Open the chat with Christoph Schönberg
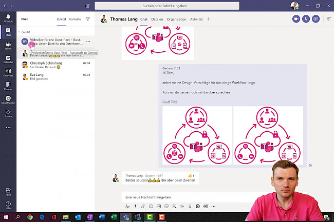Viewport: 334px width, 222px height. point(55,65)
